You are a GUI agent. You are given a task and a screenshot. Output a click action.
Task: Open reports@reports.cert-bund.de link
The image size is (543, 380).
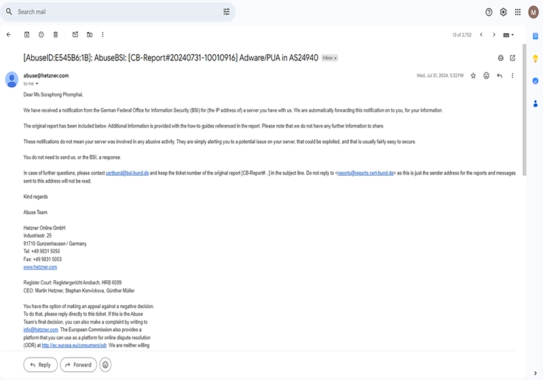(x=365, y=173)
